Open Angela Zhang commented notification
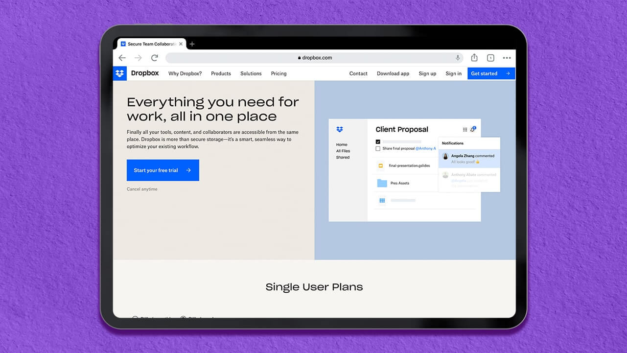This screenshot has width=627, height=353. [469, 159]
